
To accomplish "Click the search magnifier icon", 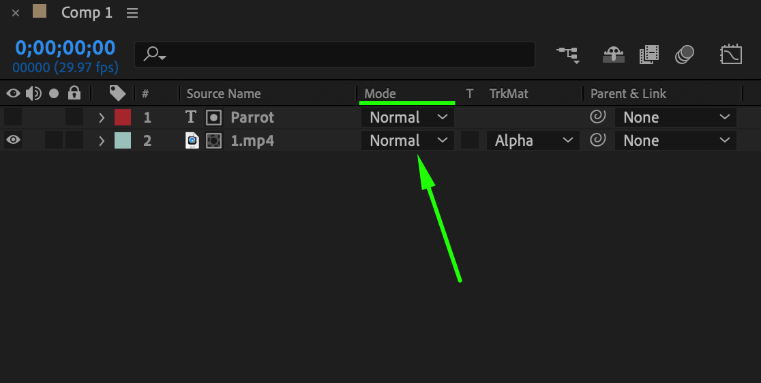I will coord(154,54).
